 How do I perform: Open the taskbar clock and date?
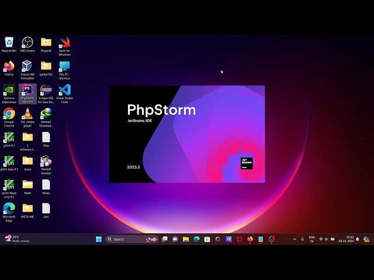(x=346, y=239)
